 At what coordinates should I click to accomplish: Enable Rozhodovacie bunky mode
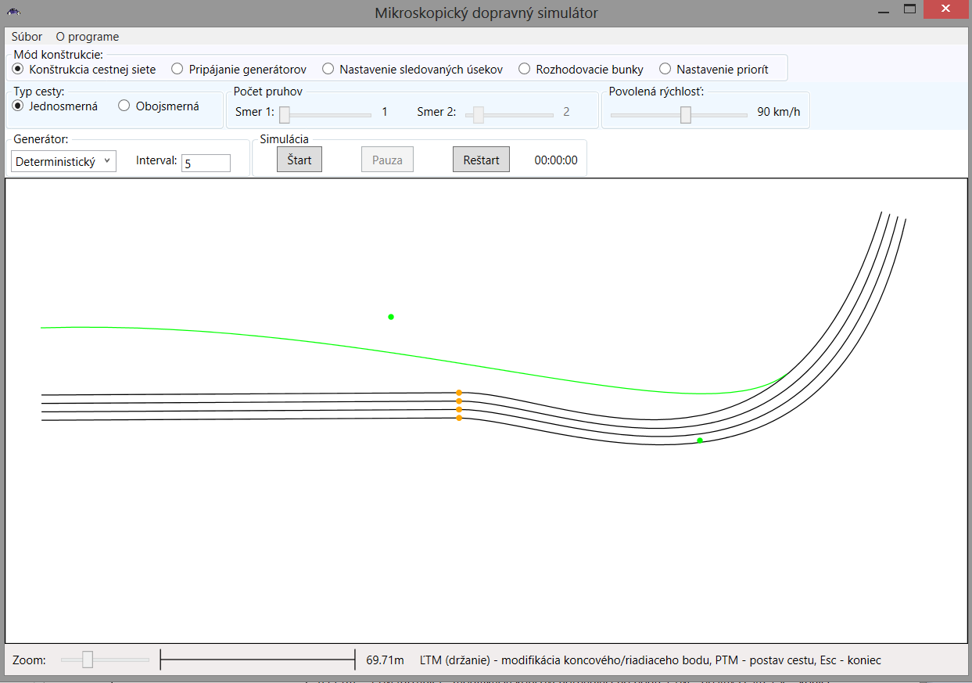click(525, 69)
